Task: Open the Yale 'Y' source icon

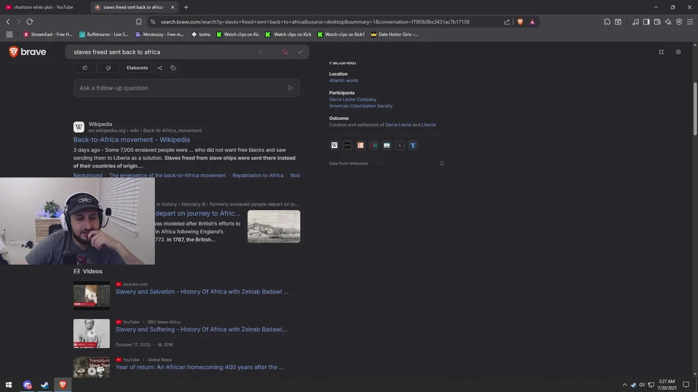Action: point(413,145)
